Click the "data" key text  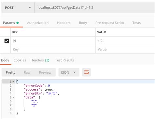pos(29,97)
